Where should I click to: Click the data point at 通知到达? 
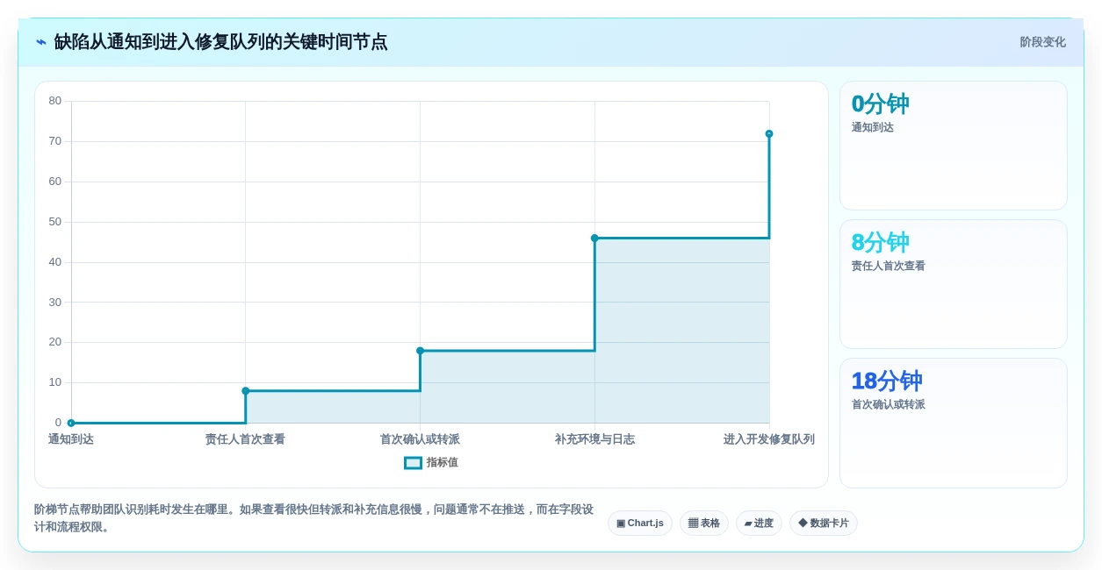(x=71, y=423)
